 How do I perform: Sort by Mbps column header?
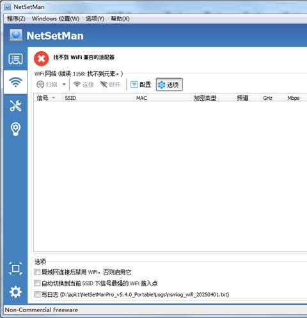click(x=296, y=98)
